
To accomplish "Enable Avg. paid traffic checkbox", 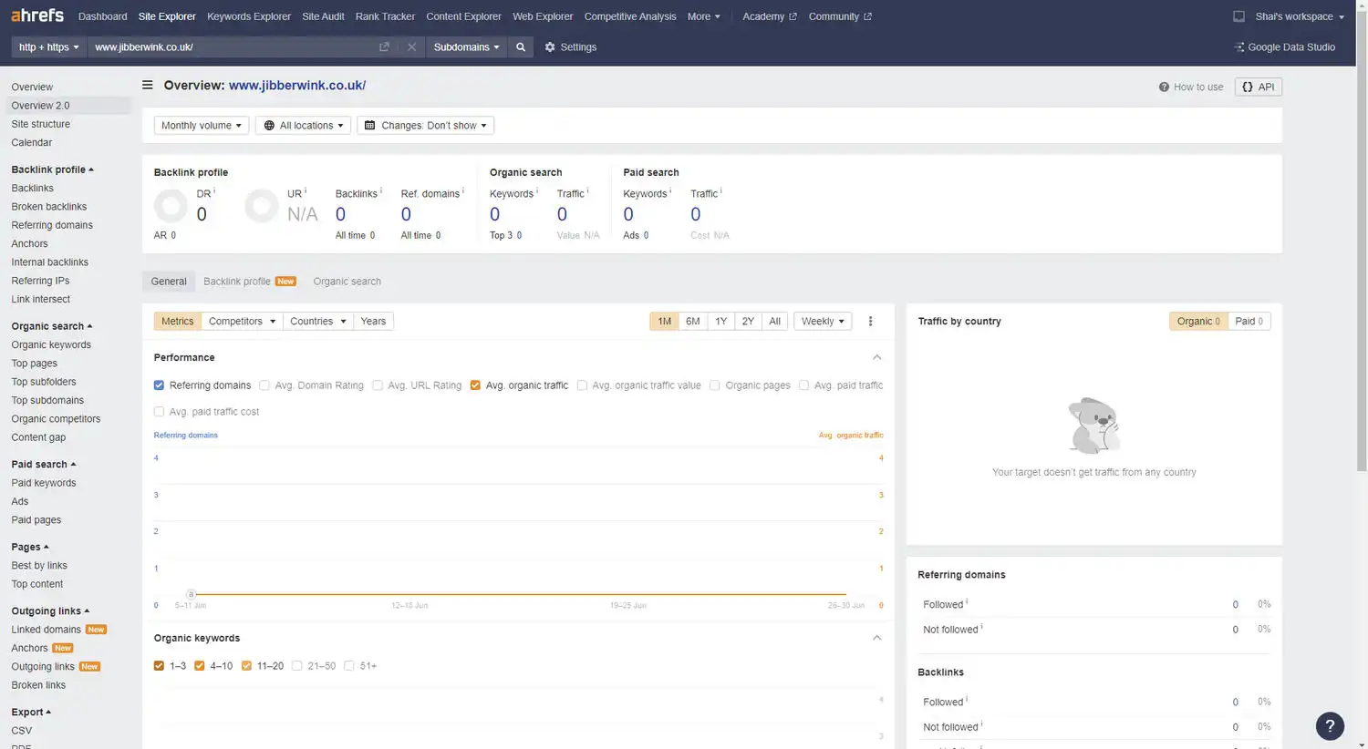I will [803, 385].
